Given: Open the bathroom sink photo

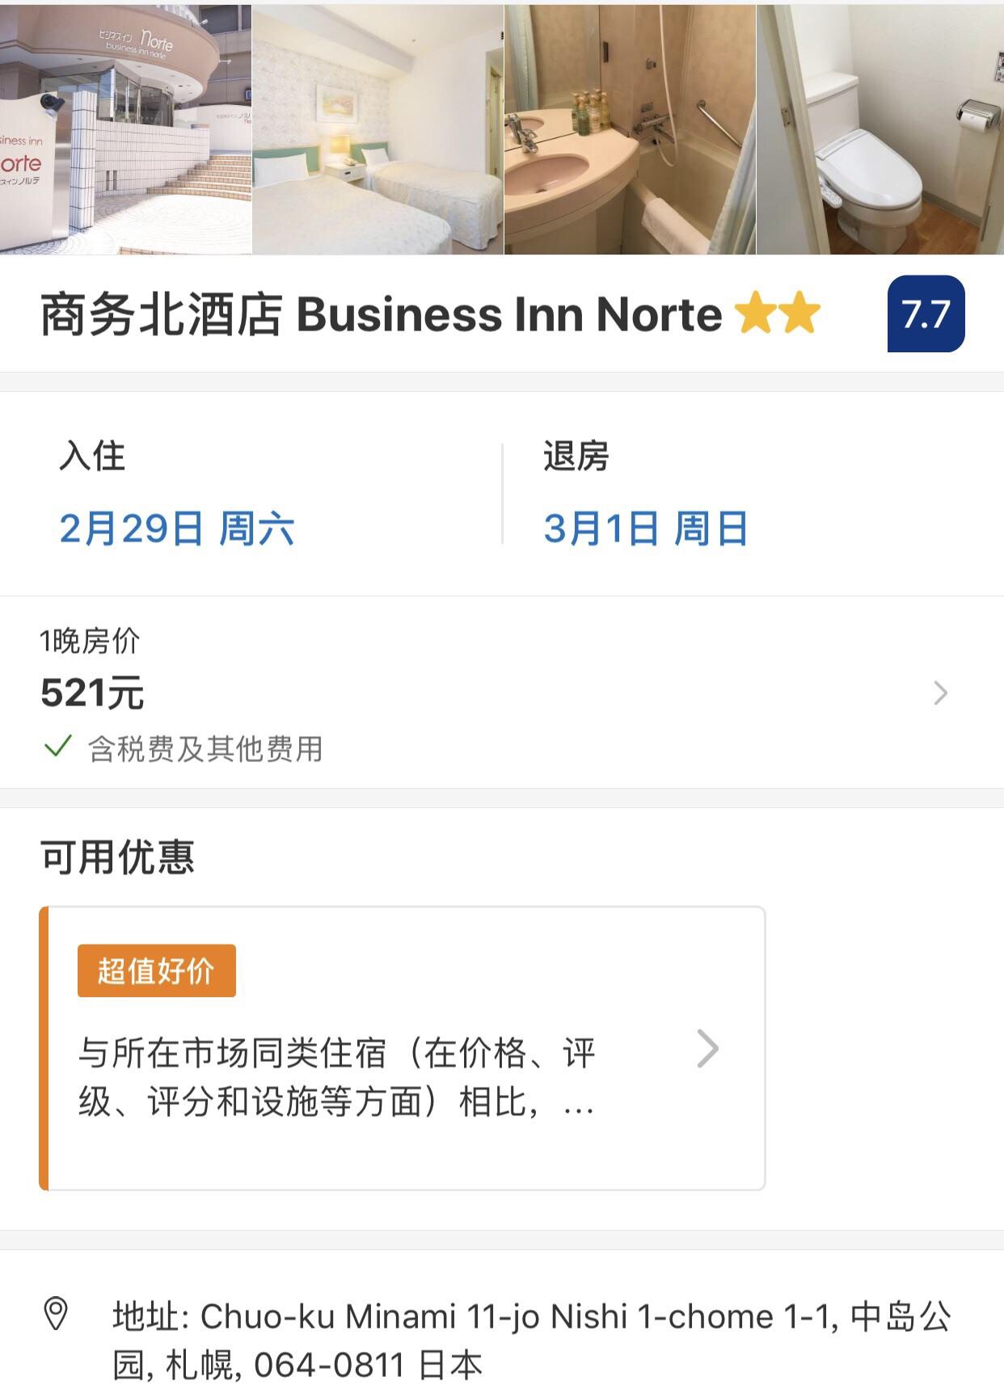Looking at the screenshot, I should point(630,129).
